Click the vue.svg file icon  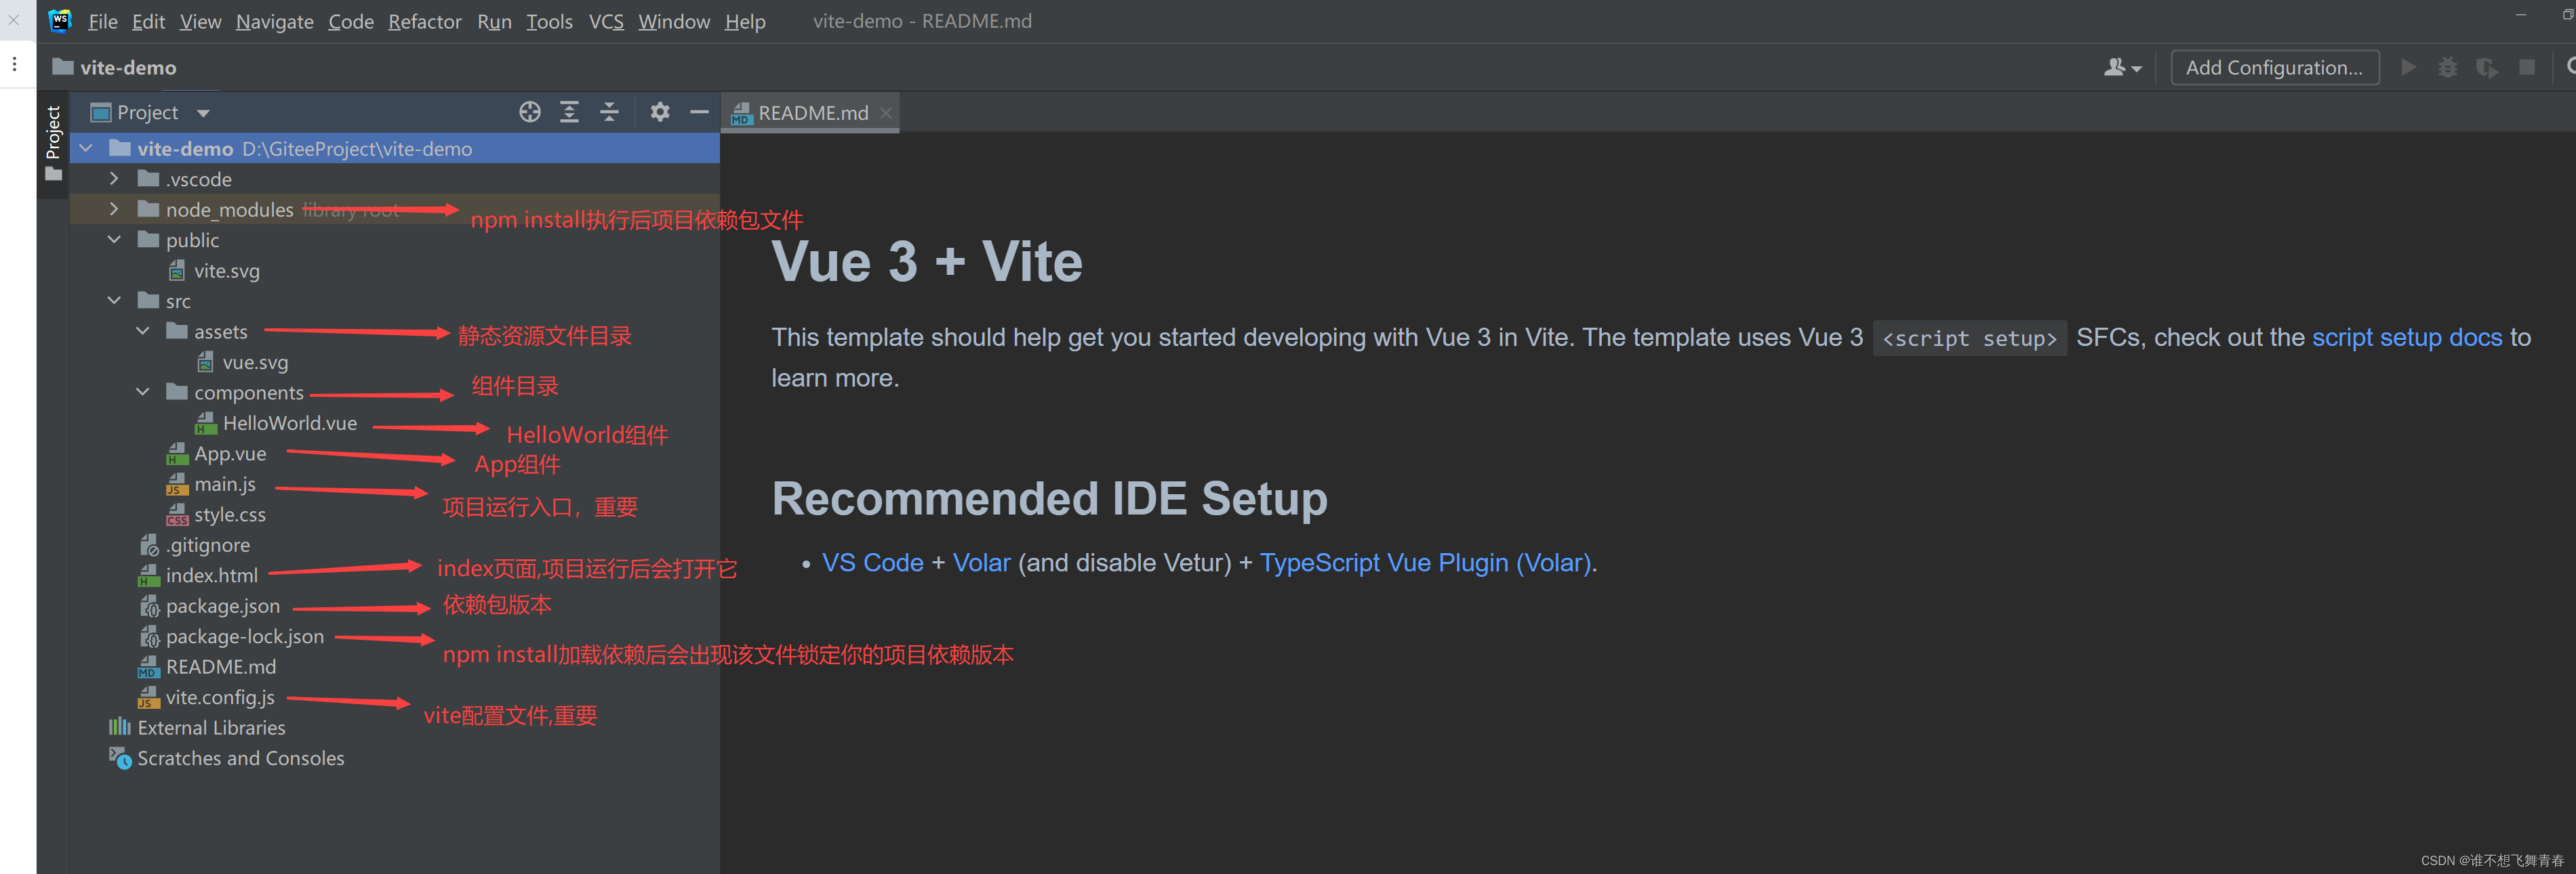pos(205,362)
